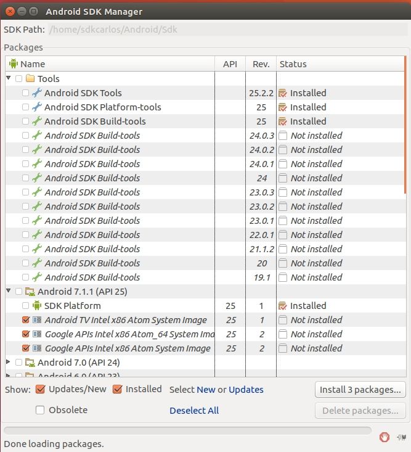Image resolution: width=411 pixels, height=452 pixels.
Task: Check the Android 7.1.1 (API 25) group checkbox
Action: click(x=18, y=292)
